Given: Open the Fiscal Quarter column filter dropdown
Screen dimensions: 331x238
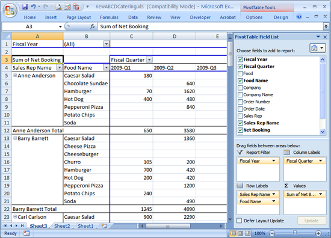Looking at the screenshot, I should [x=149, y=59].
